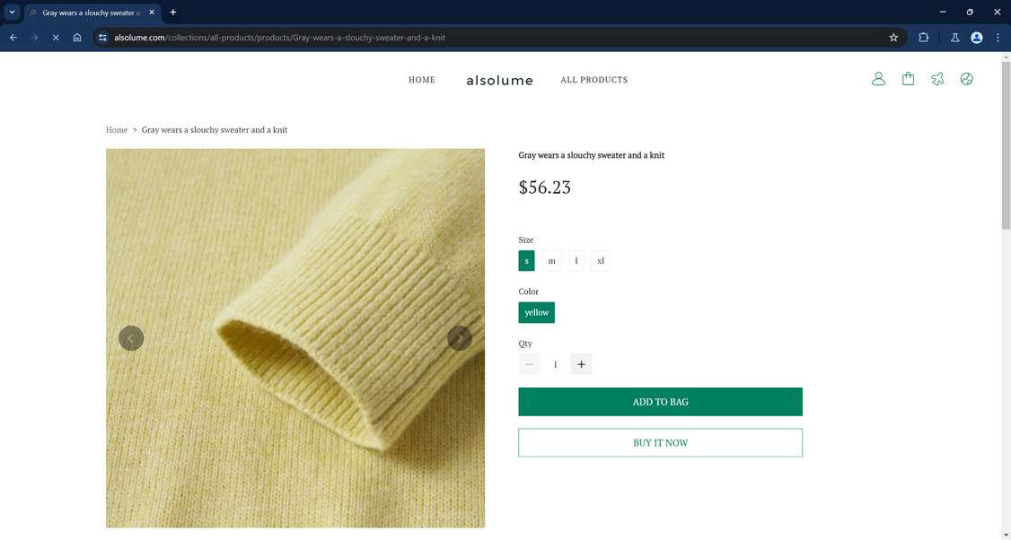Viewport: 1011px width, 540px height.
Task: View site information icon in address bar
Action: (x=102, y=38)
